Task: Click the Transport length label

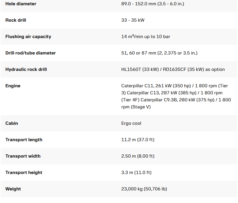Action: pyautogui.click(x=24, y=140)
